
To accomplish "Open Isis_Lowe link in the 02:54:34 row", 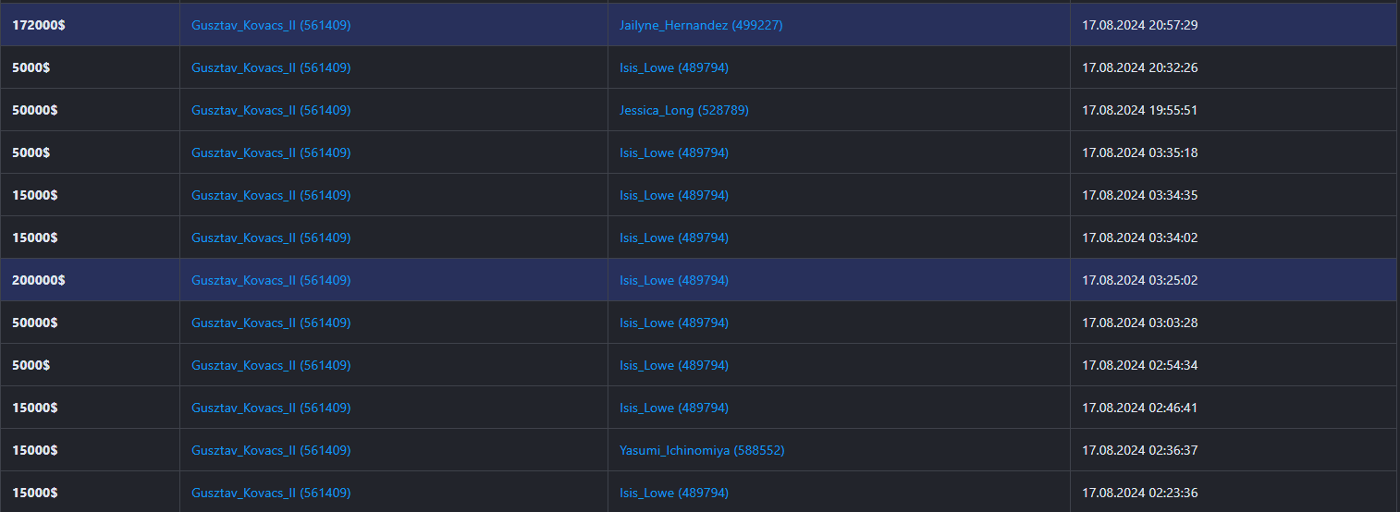I will pos(673,365).
